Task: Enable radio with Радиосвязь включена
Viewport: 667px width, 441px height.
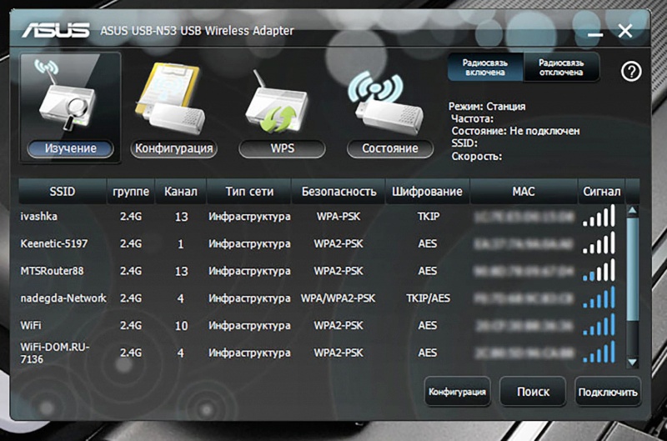Action: 485,68
